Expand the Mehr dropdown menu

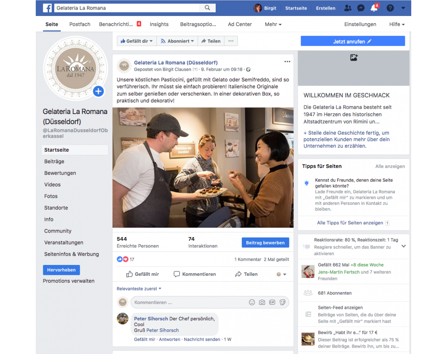[x=273, y=24]
